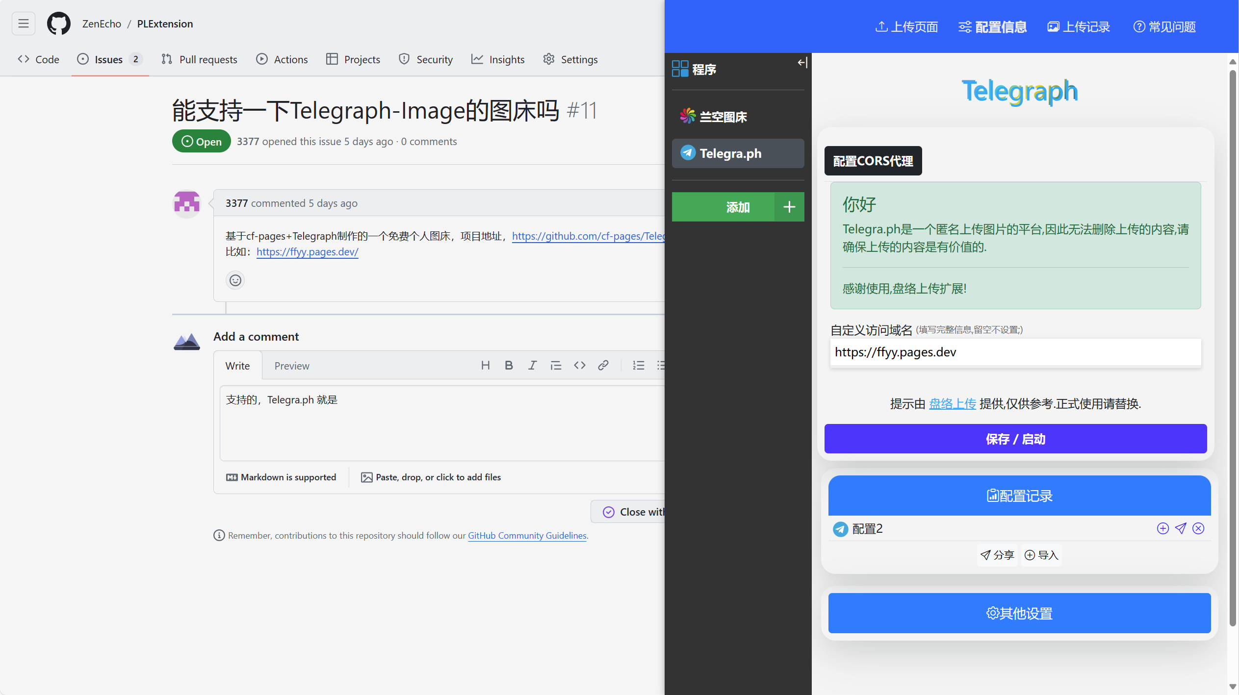Click the plus icon beside 添加
This screenshot has width=1239, height=695.
pos(789,207)
